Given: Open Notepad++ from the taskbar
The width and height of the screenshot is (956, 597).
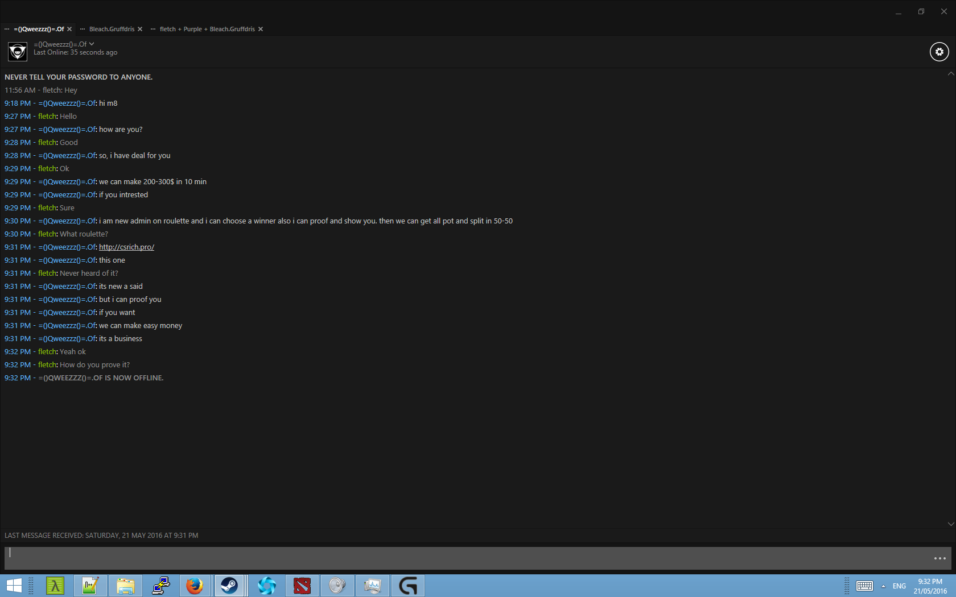Looking at the screenshot, I should point(90,586).
